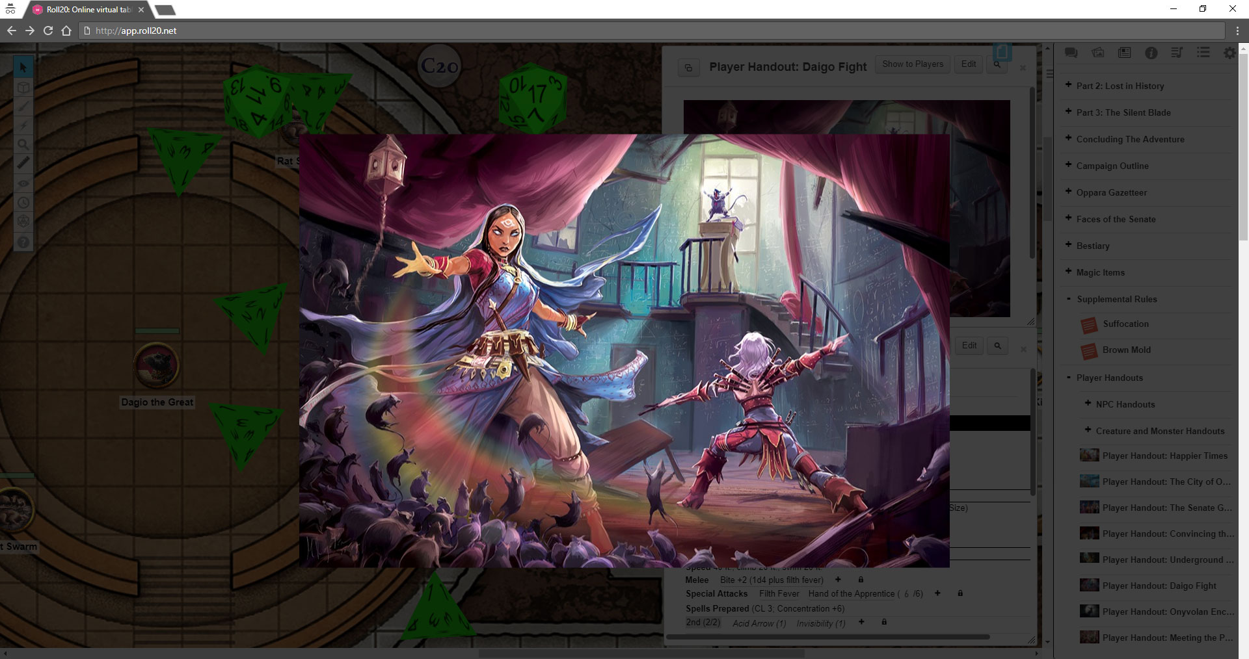Viewport: 1249px width, 659px height.
Task: Click the zoom magnifier tool in toolbar
Action: pos(23,144)
